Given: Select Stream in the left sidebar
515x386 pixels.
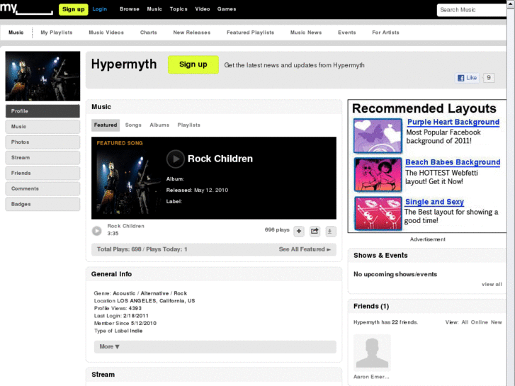Looking at the screenshot, I should 43,157.
